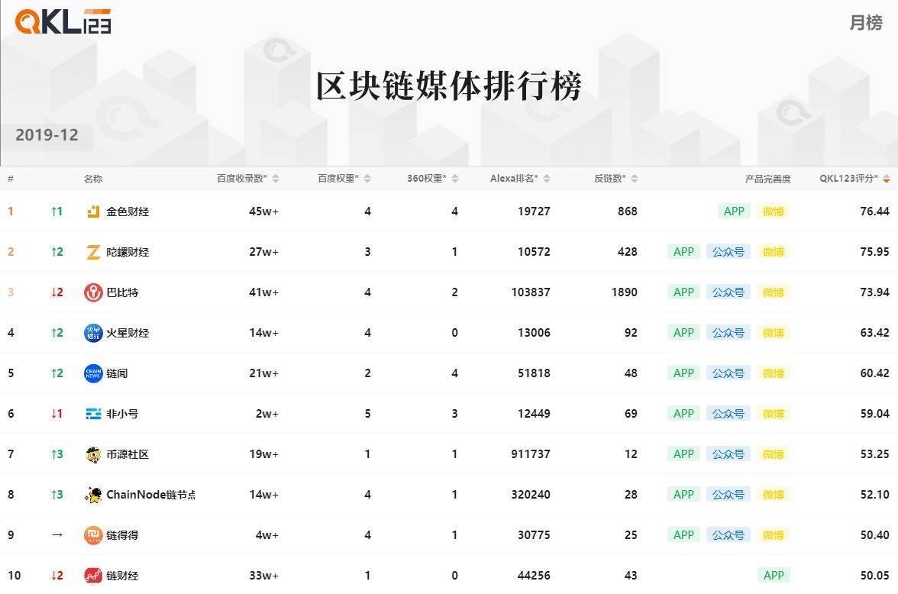Click the 链财经 red icon
Image resolution: width=898 pixels, height=594 pixels.
click(x=93, y=576)
